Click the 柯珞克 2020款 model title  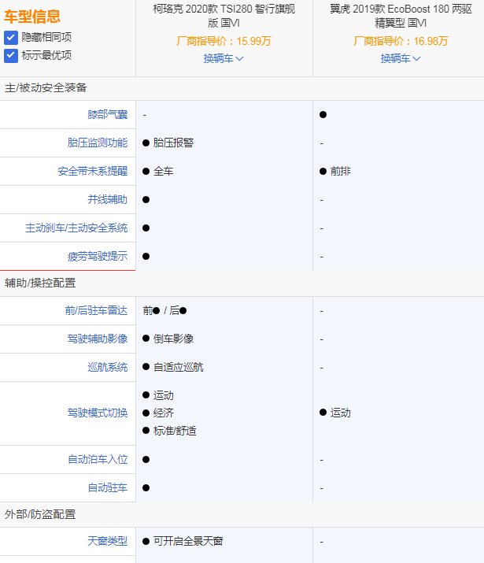pos(224,16)
